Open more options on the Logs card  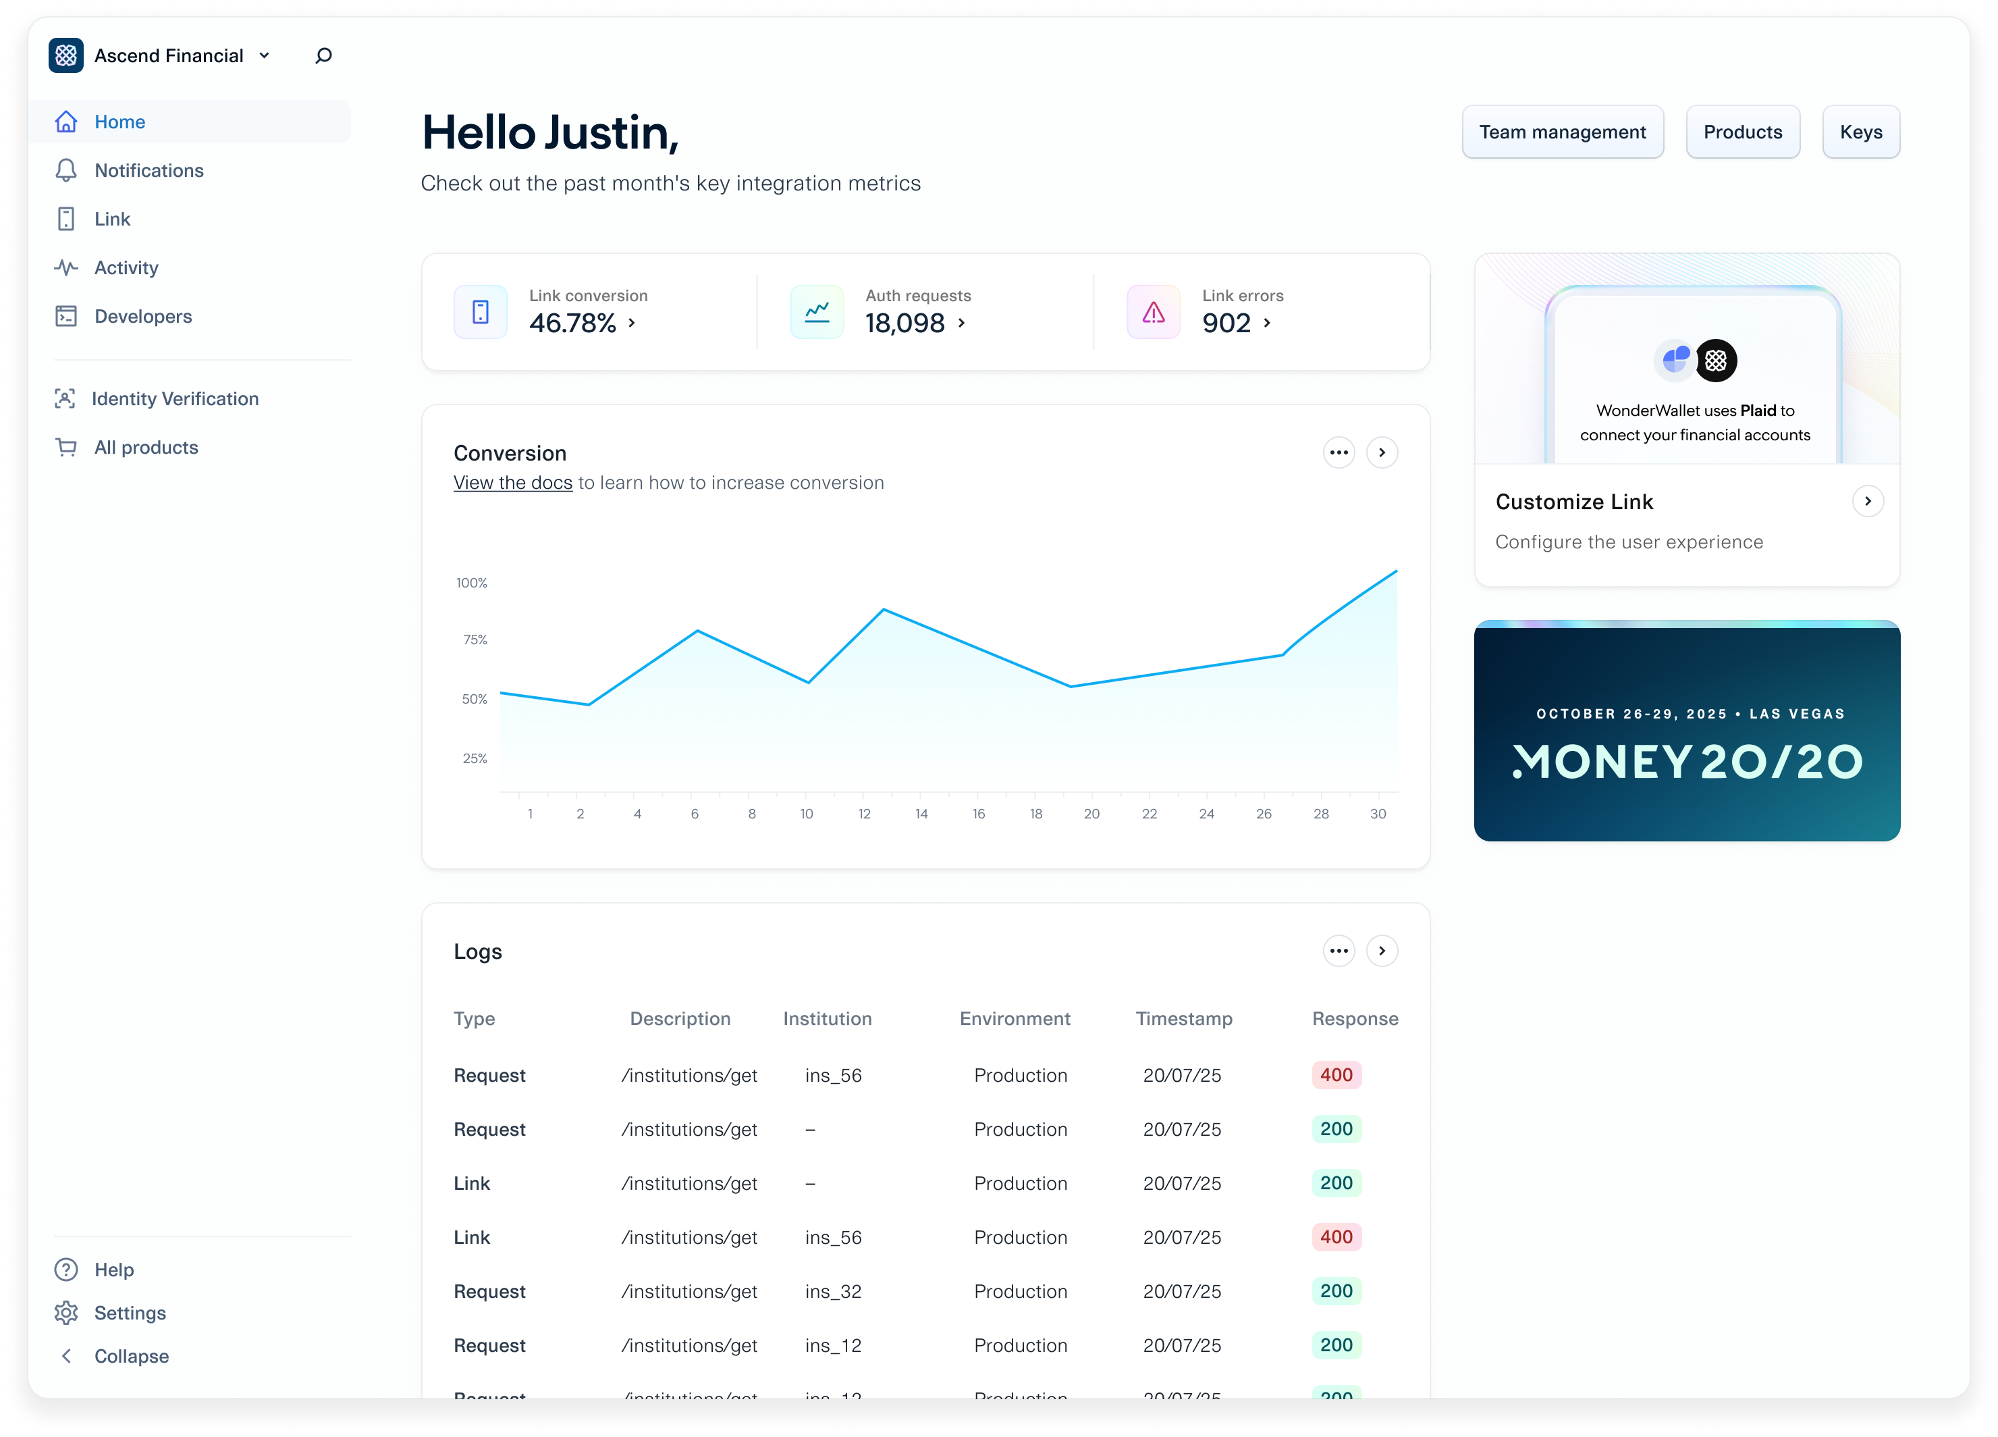(1338, 951)
